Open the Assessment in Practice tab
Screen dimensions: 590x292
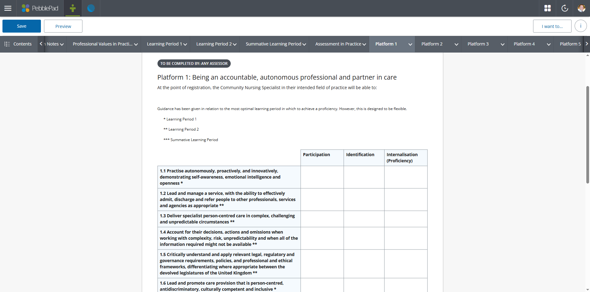coord(338,44)
